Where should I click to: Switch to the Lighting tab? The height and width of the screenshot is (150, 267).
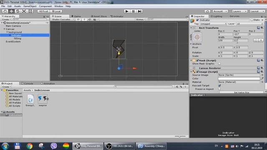(x=217, y=16)
